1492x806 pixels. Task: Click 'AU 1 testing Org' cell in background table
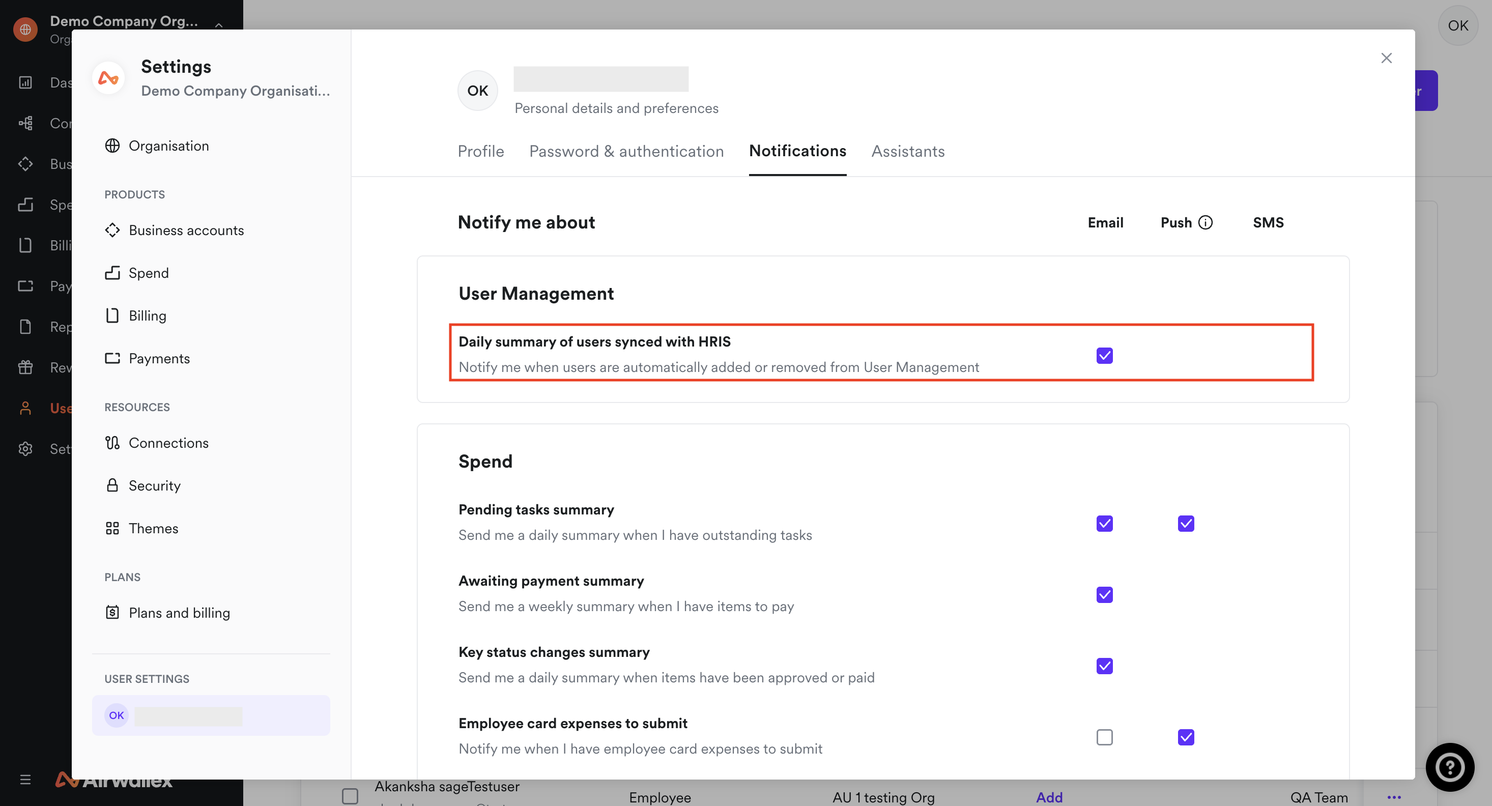tap(883, 797)
